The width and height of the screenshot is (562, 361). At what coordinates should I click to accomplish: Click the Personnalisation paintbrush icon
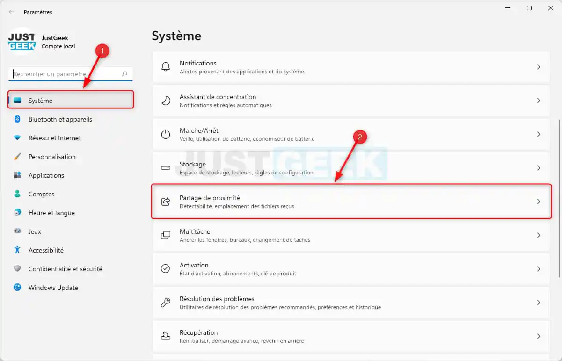coord(17,157)
